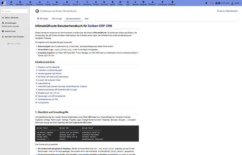This screenshot has height=155, width=242.
Task: Follow the Dolibarr ERP CRM heading link
Action: [x=100, y=26]
